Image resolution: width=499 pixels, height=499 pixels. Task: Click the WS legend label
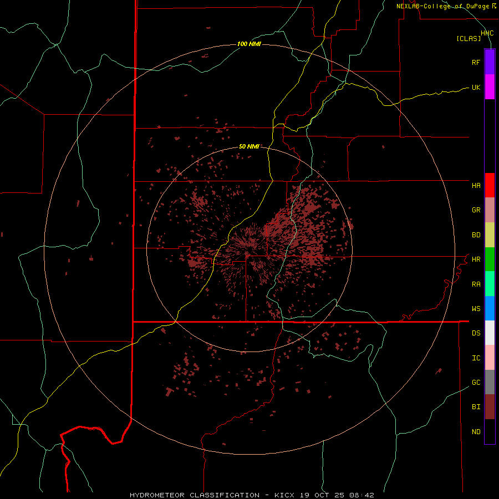(x=476, y=309)
